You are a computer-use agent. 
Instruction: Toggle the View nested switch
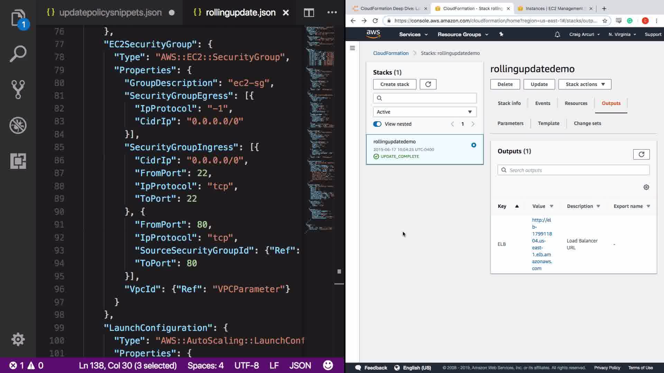pos(377,124)
